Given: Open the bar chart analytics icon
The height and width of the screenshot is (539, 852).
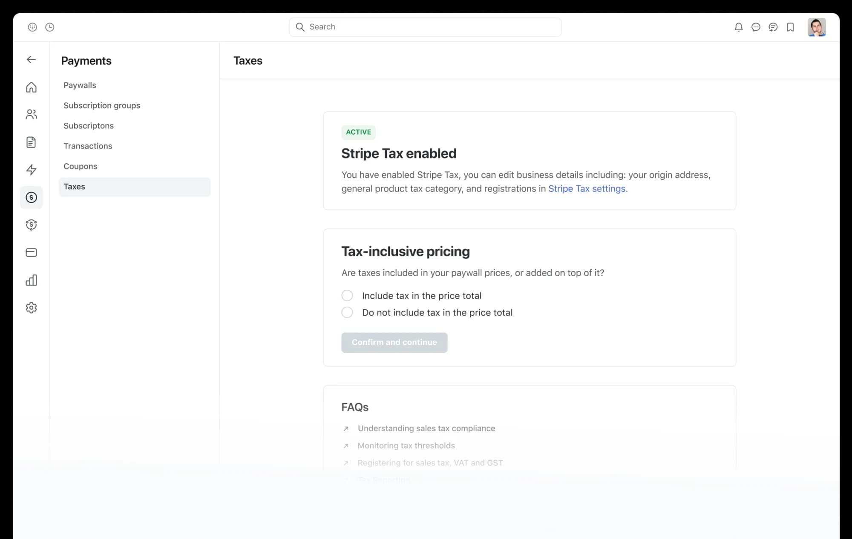Looking at the screenshot, I should pos(31,280).
